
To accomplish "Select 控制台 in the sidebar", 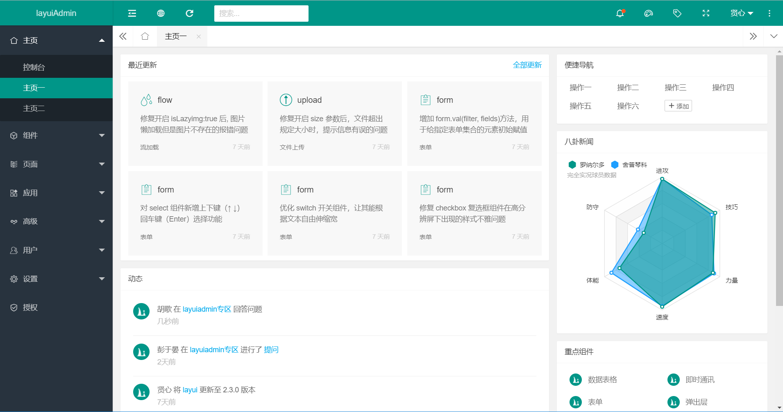I will tap(56, 67).
